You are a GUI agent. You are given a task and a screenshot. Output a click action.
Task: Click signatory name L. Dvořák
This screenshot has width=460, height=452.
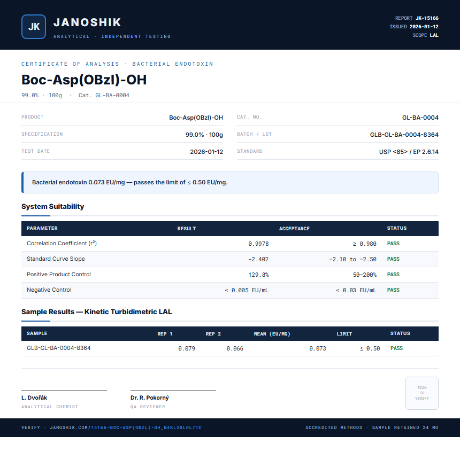click(x=34, y=398)
